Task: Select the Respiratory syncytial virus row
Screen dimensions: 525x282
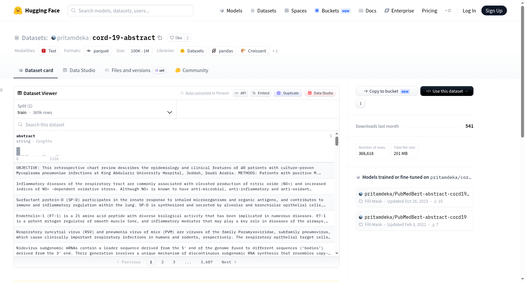Action: click(174, 235)
